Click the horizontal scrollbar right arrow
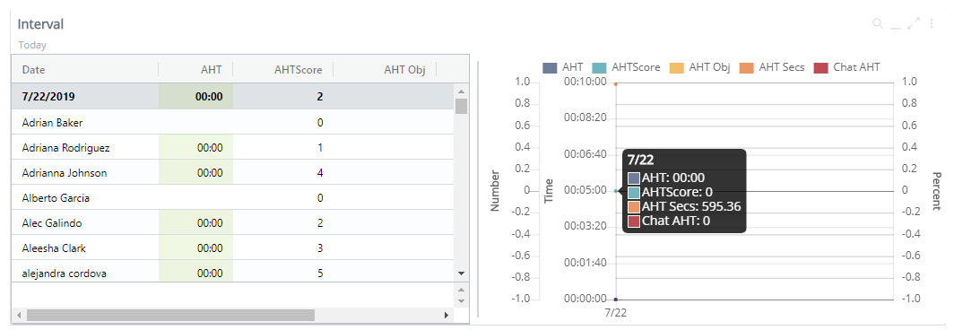 coord(447,316)
